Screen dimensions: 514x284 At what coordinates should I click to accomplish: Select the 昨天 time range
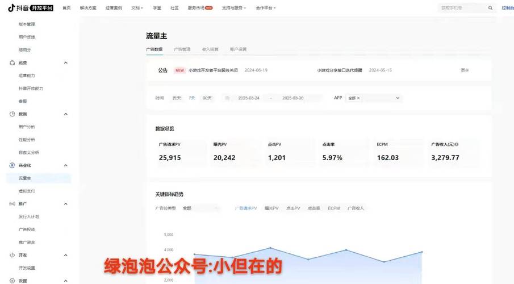coord(177,98)
